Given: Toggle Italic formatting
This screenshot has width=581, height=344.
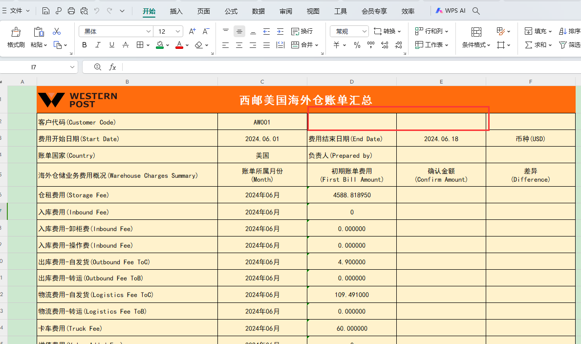Looking at the screenshot, I should pyautogui.click(x=98, y=45).
